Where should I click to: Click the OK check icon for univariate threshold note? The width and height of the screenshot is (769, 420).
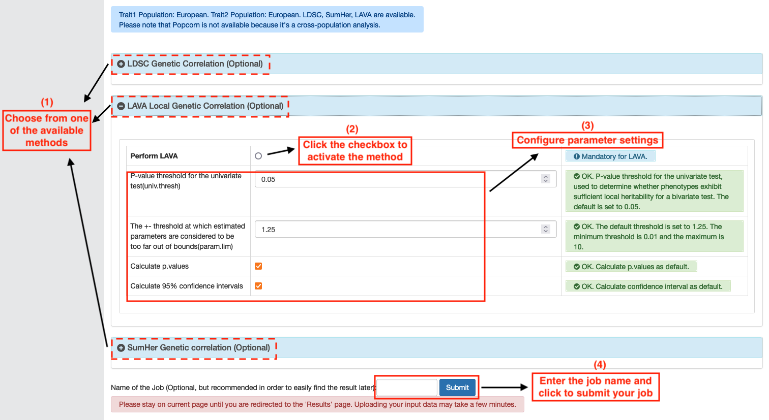pyautogui.click(x=577, y=176)
